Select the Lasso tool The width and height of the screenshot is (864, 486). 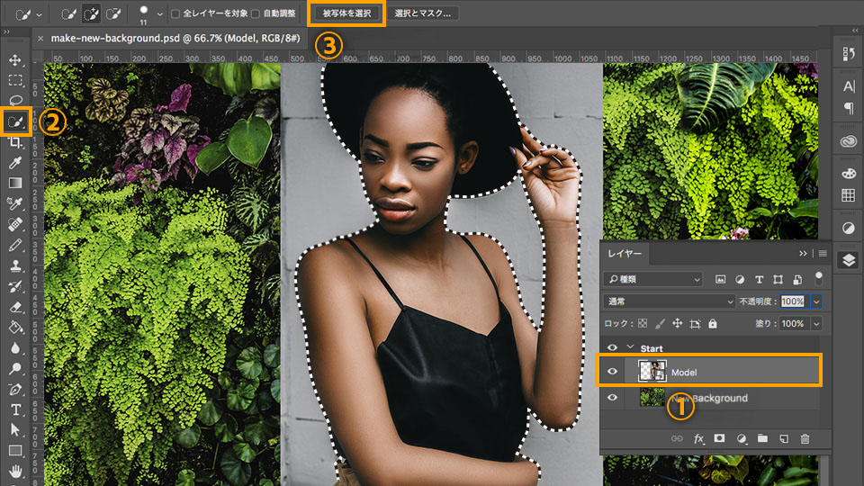tap(15, 101)
